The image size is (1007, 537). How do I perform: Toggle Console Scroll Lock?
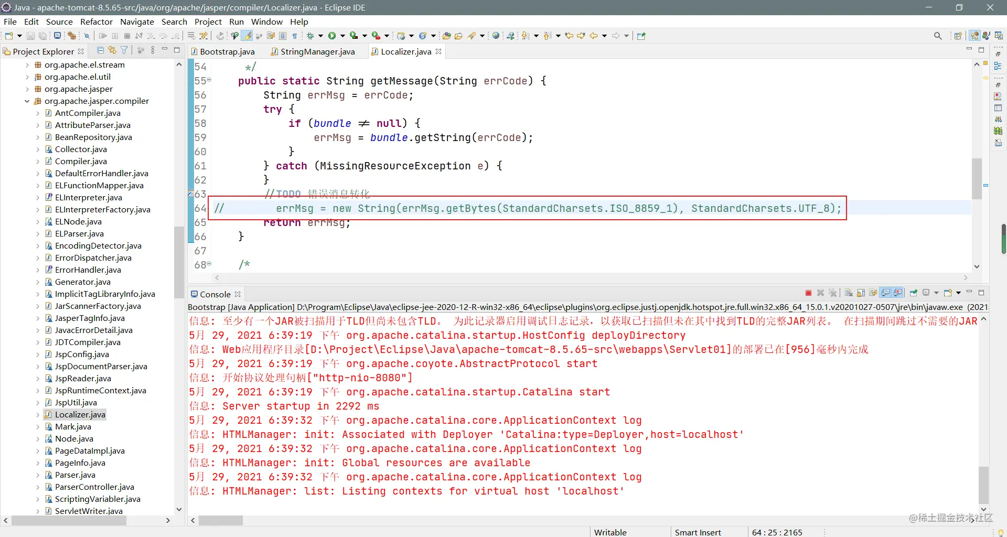(x=861, y=293)
